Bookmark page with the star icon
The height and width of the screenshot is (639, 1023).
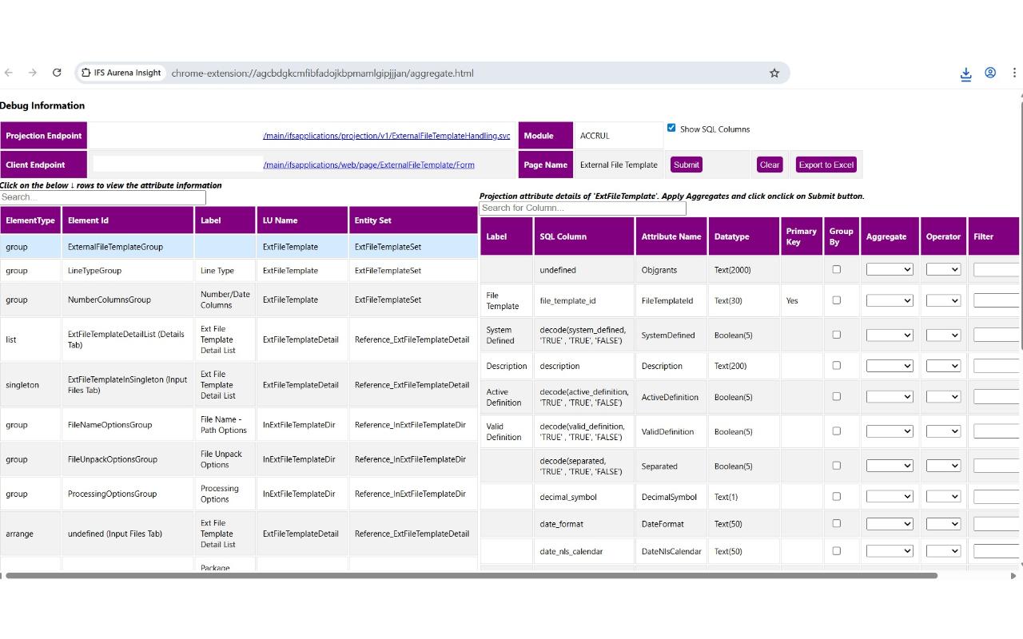tap(774, 73)
